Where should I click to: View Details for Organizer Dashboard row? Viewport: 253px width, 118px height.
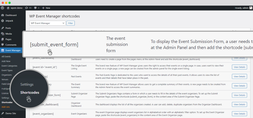point(240,105)
